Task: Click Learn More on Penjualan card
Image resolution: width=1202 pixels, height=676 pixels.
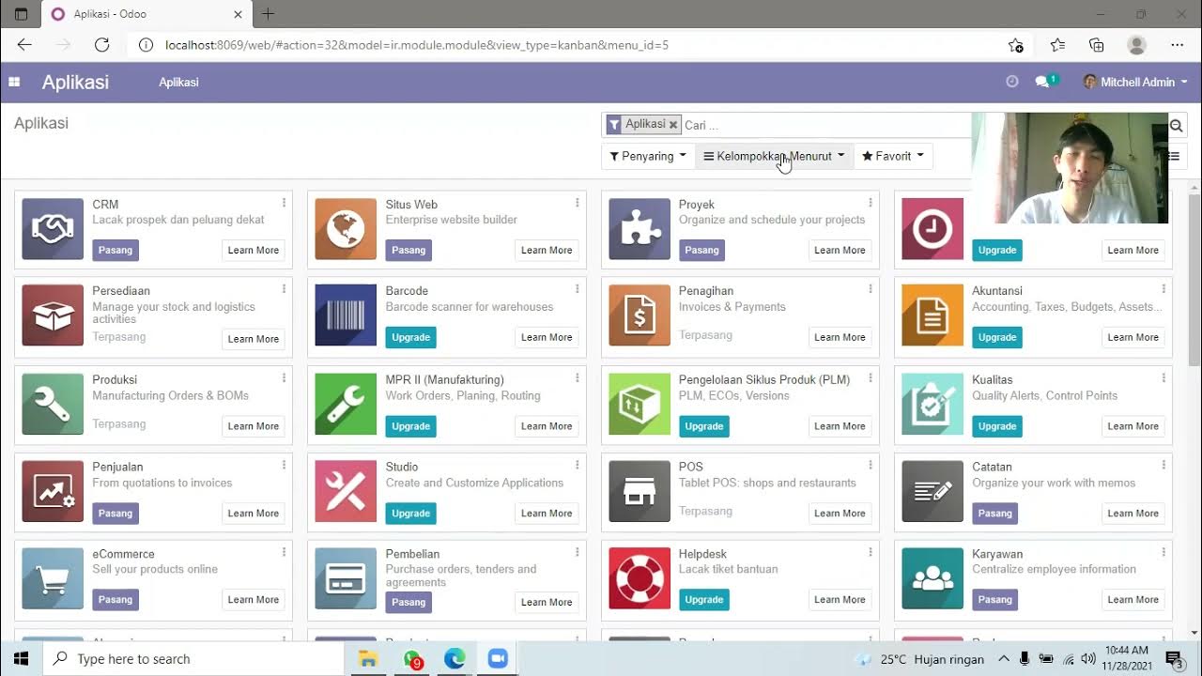Action: coord(254,513)
